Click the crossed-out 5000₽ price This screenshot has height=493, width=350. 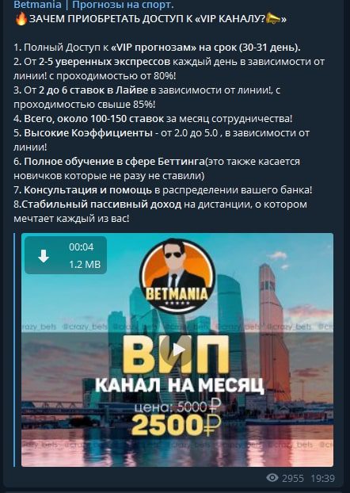199,407
